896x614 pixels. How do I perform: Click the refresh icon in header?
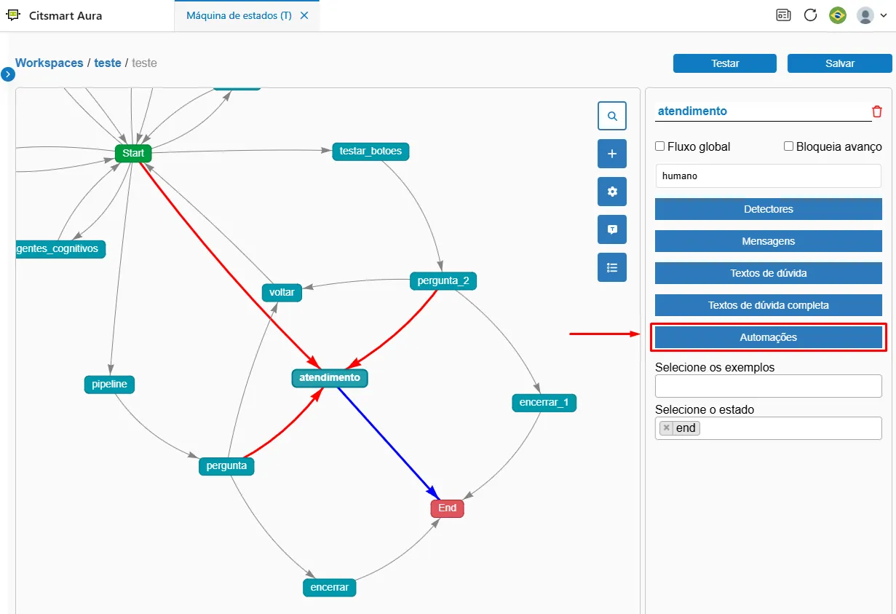tap(810, 15)
